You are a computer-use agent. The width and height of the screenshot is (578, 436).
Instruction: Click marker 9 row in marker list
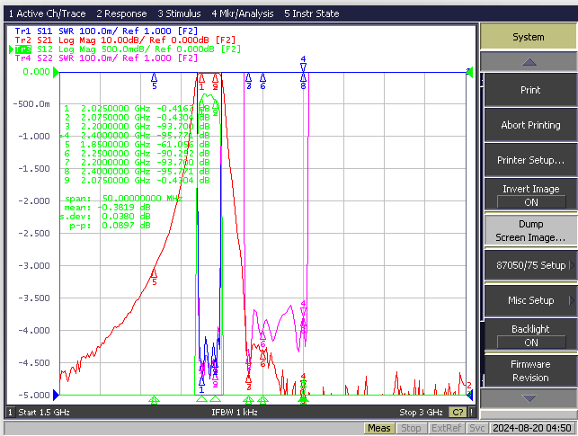pos(137,180)
